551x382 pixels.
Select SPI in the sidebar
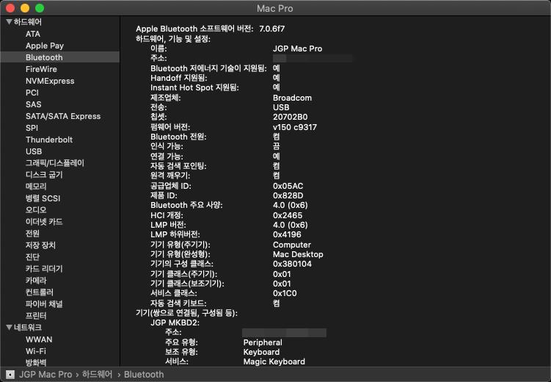[32, 128]
